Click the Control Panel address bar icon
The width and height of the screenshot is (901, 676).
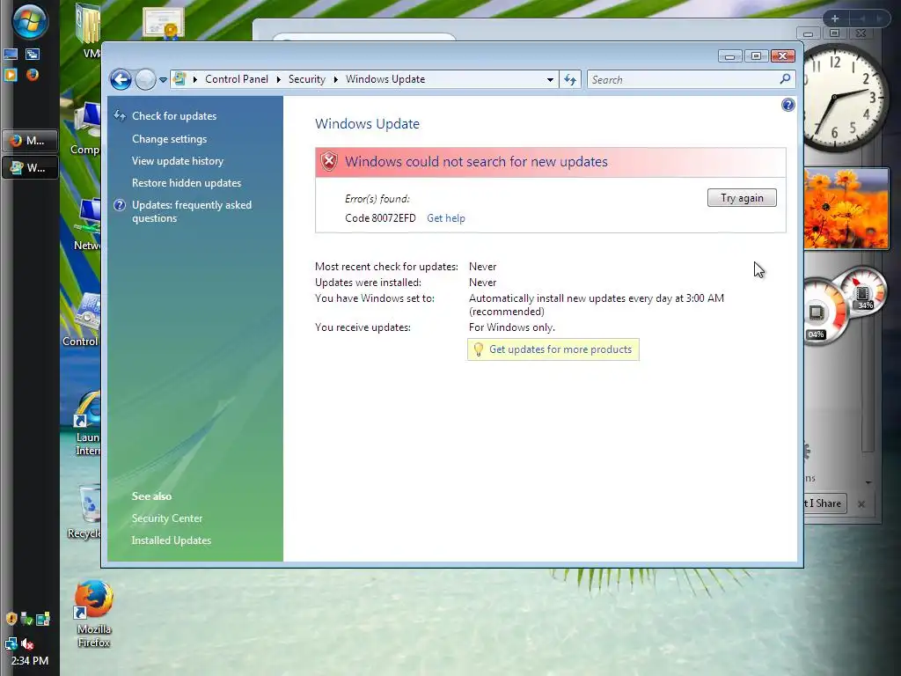click(179, 78)
